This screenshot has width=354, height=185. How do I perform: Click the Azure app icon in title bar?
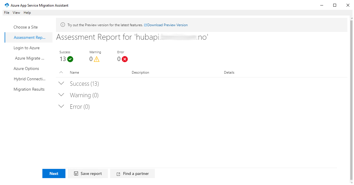point(7,5)
